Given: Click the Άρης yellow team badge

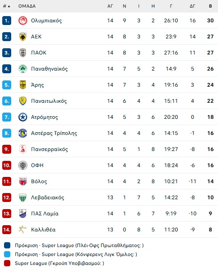Looking at the screenshot, I should click(x=23, y=85).
